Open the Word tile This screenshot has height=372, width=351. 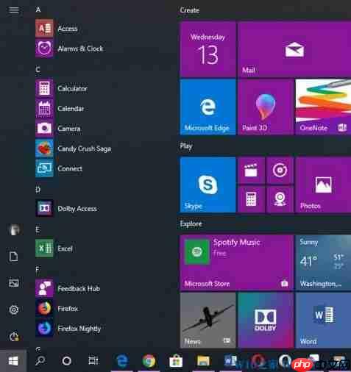tap(323, 320)
